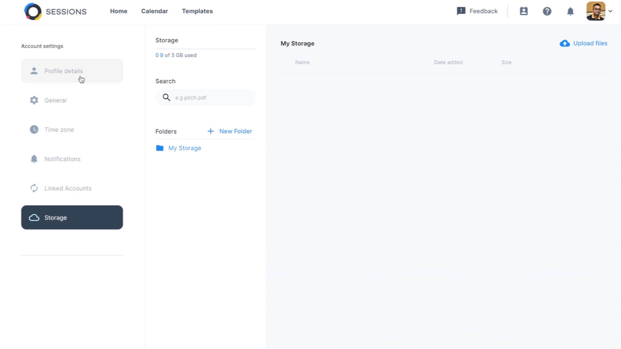Sort files by the Name column header
This screenshot has width=621, height=349.
[x=302, y=62]
